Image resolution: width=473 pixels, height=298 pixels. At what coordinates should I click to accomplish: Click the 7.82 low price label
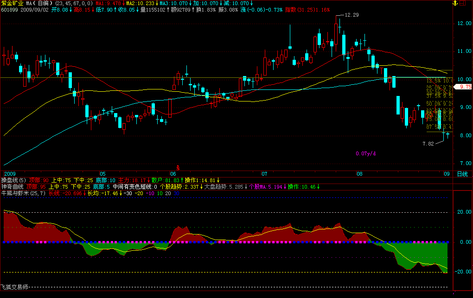pyautogui.click(x=428, y=144)
